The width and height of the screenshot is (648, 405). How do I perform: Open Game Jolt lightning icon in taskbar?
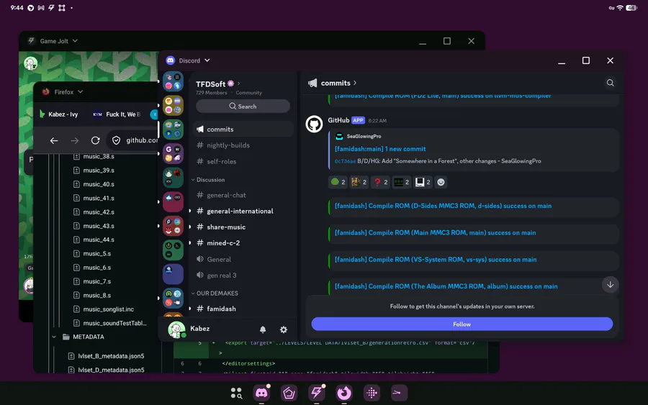tap(317, 393)
